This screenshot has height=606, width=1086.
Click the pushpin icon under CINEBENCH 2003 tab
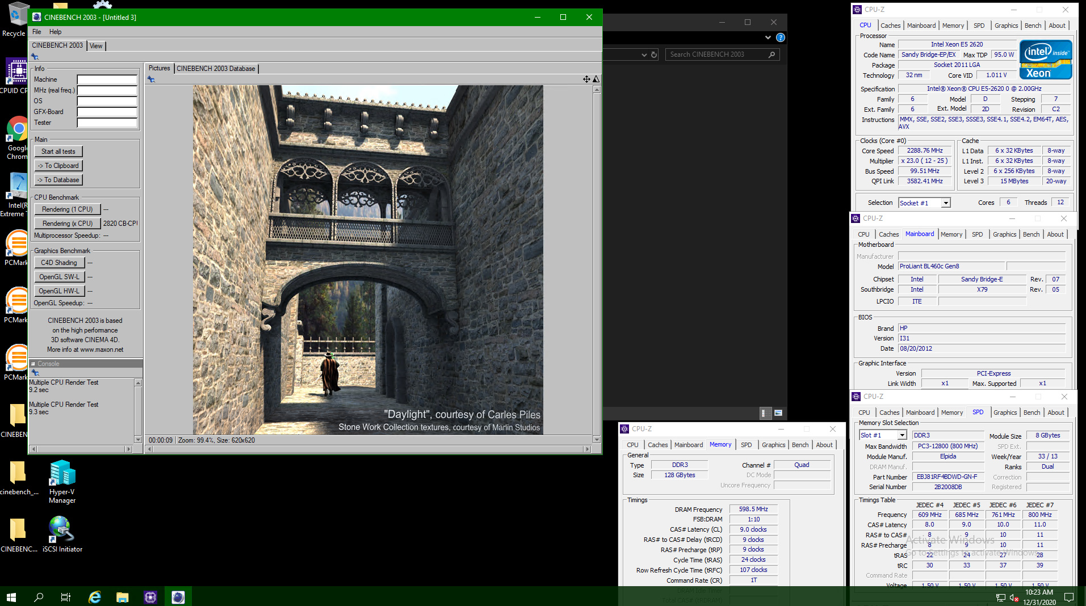(x=35, y=56)
